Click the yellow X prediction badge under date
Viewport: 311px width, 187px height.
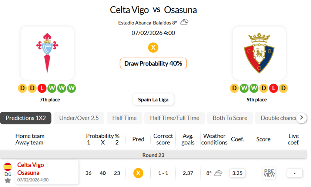(x=153, y=47)
